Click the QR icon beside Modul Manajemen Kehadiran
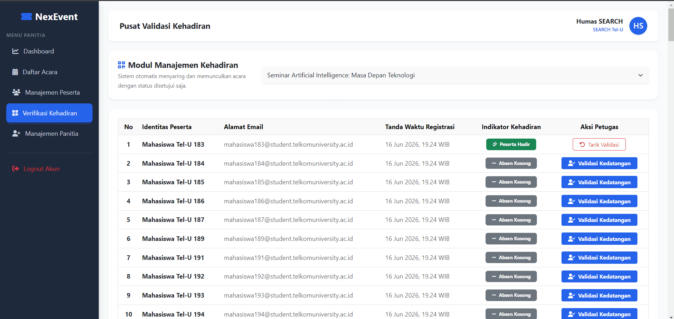Screen dimensions: 674x319 tap(121, 65)
